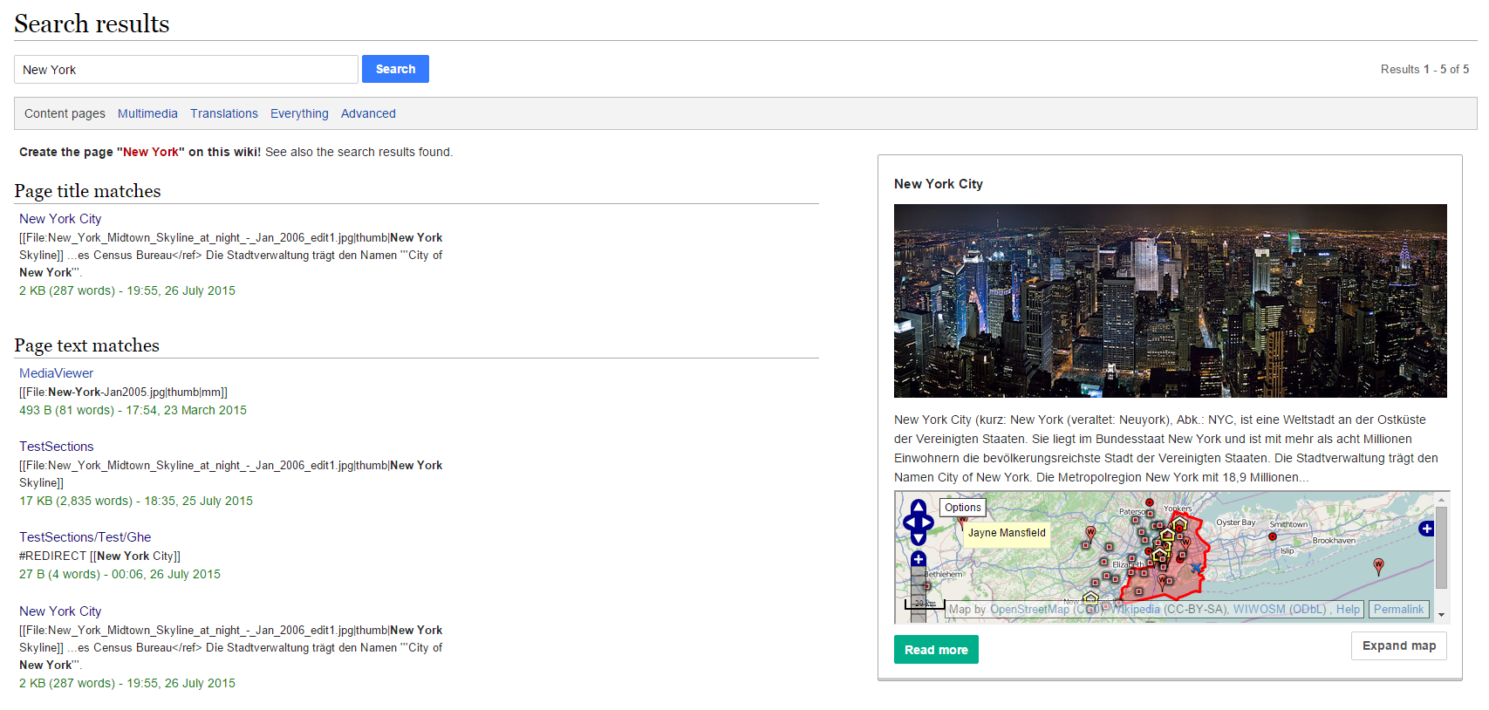Image resolution: width=1489 pixels, height=710 pixels.
Task: Click the search field containing New York
Action: (186, 69)
